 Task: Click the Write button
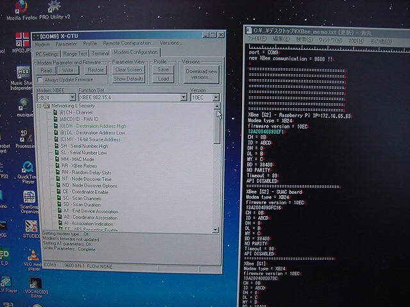pos(68,70)
